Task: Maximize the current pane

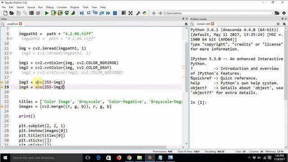Action: tap(124, 13)
